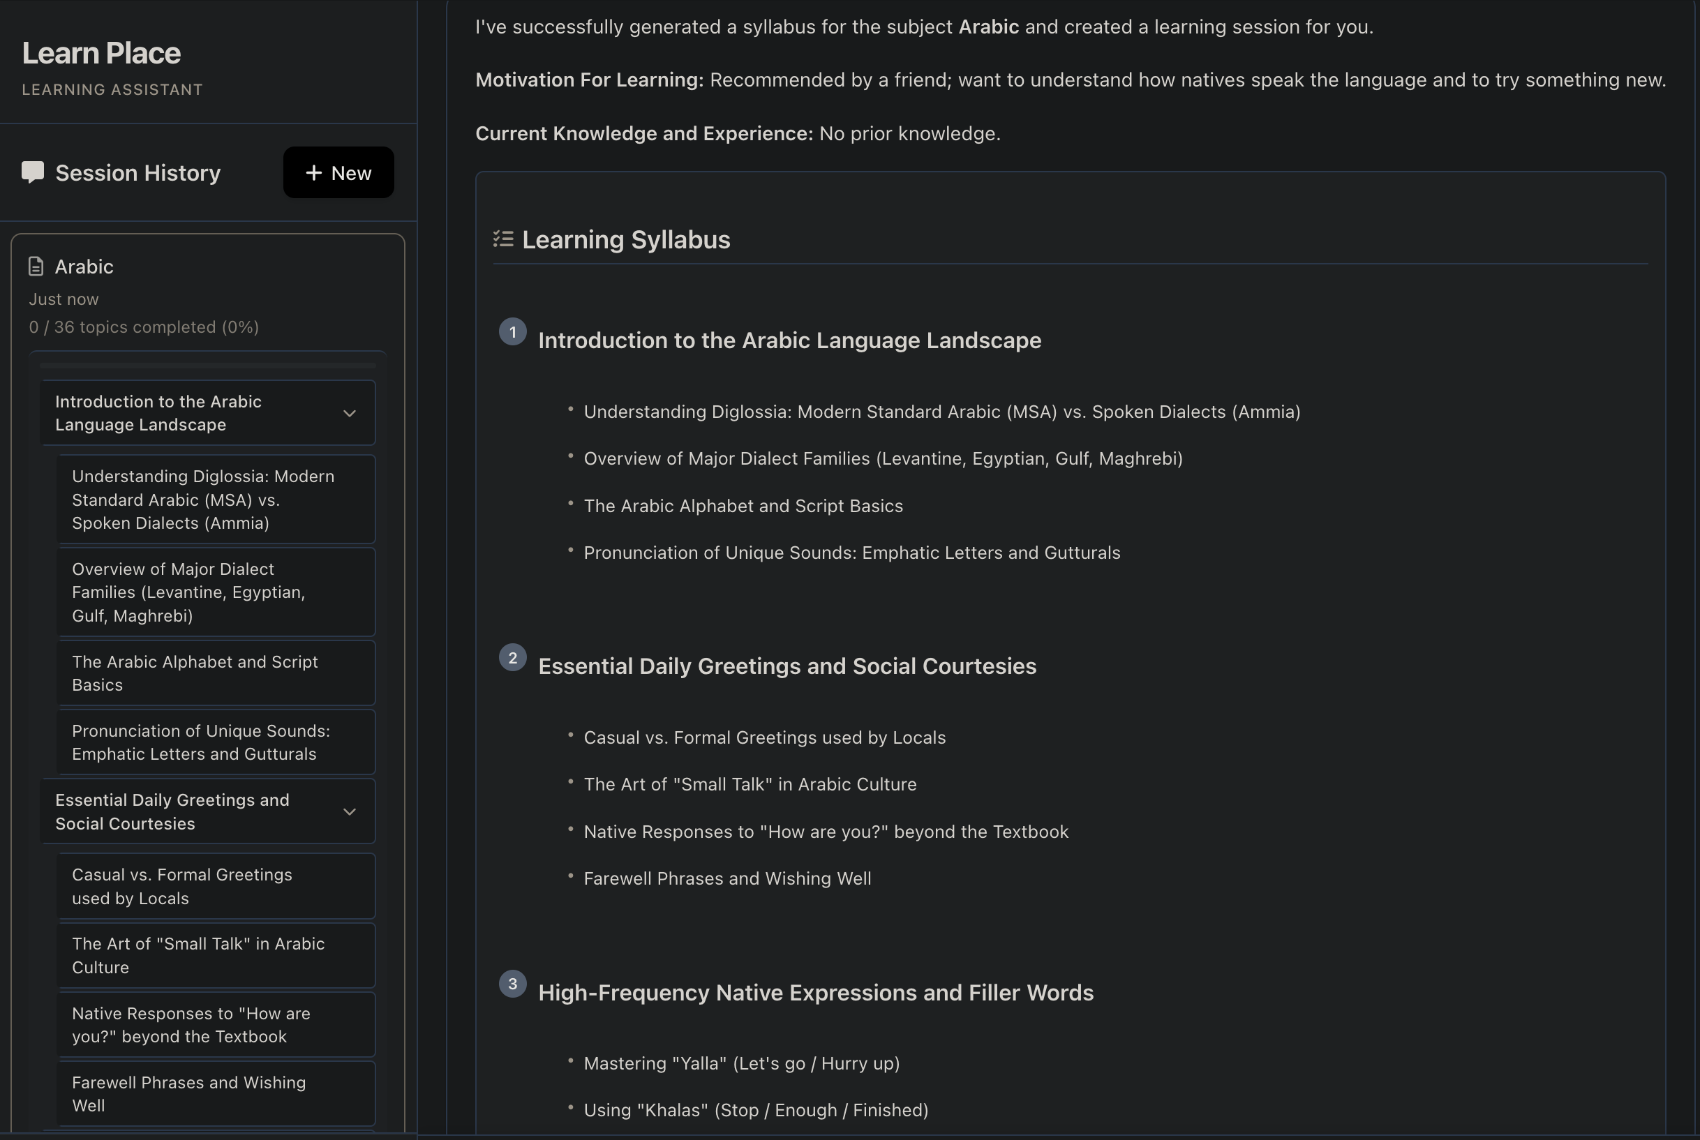
Task: Click the number 2 section badge
Action: point(513,658)
